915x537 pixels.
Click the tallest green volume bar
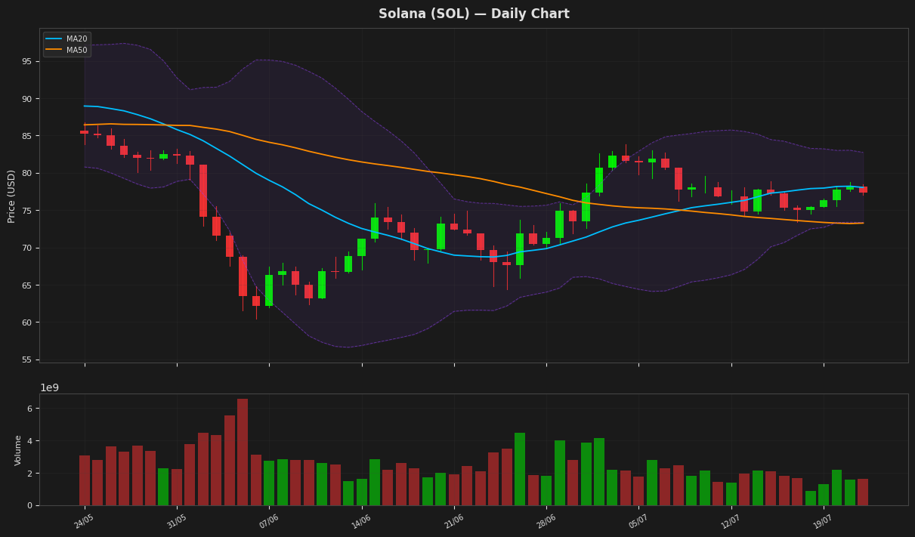[x=520, y=469]
